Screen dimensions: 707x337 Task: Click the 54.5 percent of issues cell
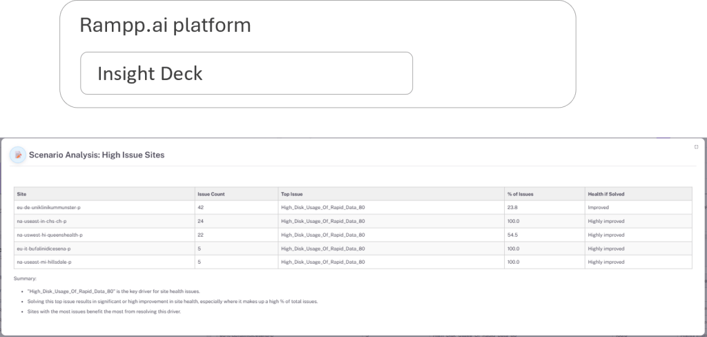pos(512,235)
